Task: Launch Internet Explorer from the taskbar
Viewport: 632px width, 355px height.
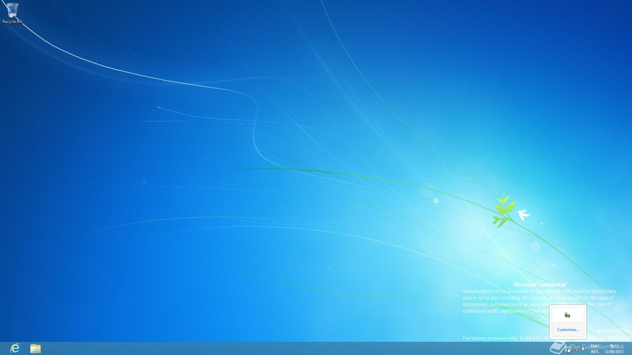Action: click(x=15, y=348)
